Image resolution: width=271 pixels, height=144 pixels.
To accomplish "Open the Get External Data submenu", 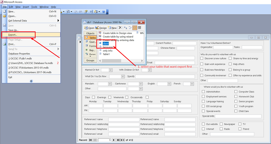I will click(x=31, y=20).
